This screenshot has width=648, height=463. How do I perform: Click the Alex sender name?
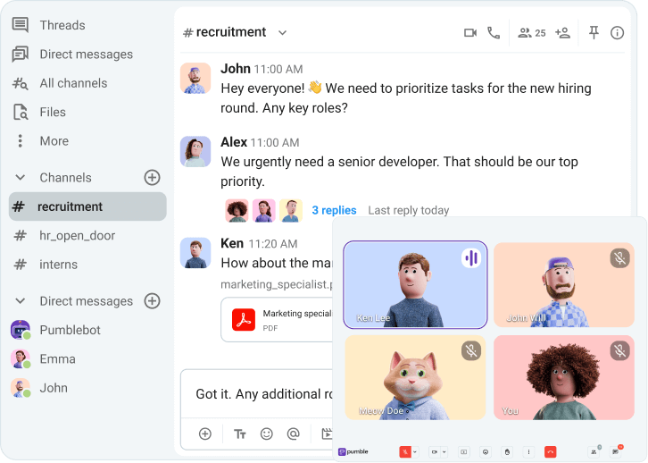[234, 142]
